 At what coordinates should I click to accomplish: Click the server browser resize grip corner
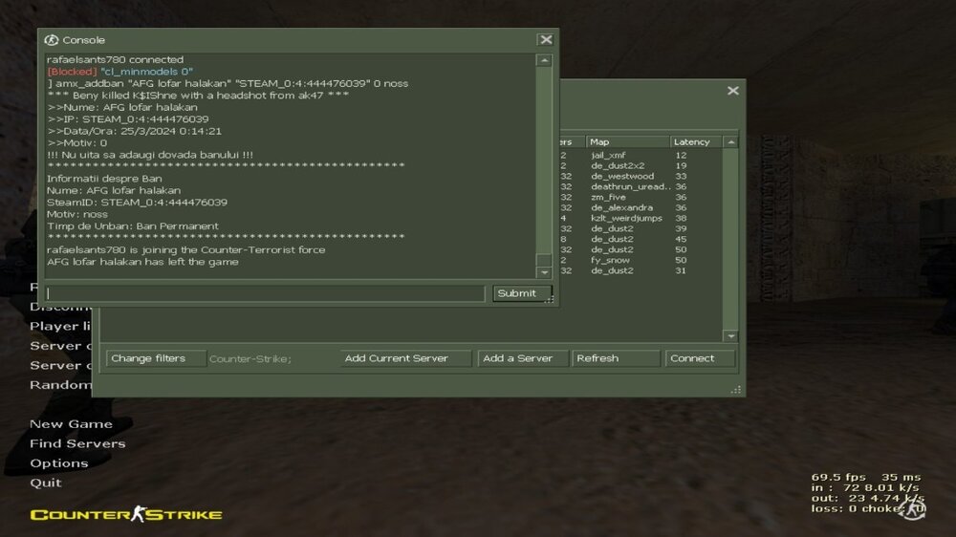[x=736, y=390]
